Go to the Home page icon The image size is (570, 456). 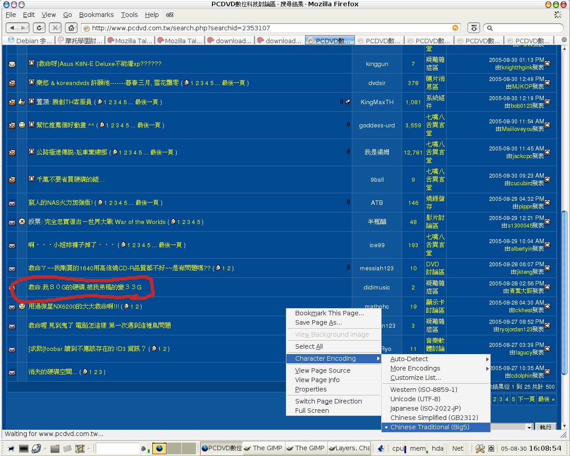point(71,28)
